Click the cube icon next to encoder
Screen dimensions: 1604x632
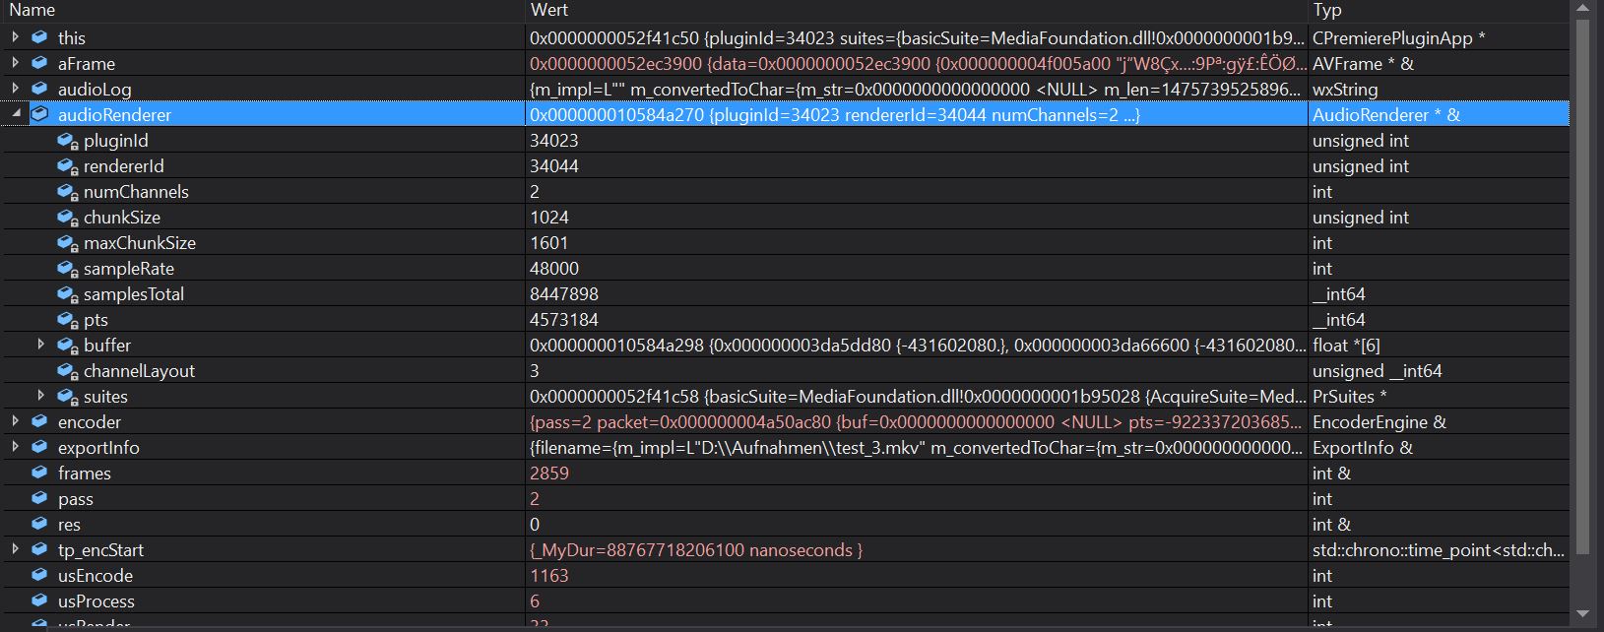(x=39, y=421)
